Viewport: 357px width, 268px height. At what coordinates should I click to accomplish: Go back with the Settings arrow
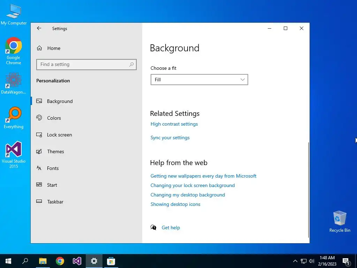click(39, 28)
